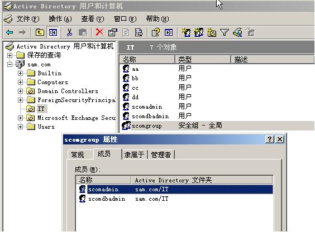Click the Copy toolbar icon
315x232 pixels.
[x=83, y=32]
